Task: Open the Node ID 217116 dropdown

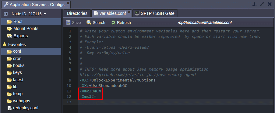Action: pyautogui.click(x=29, y=14)
